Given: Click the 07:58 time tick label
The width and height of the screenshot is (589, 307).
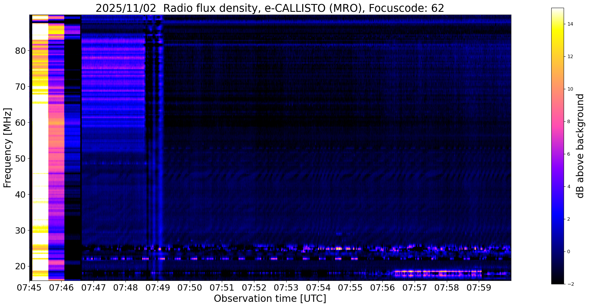Looking at the screenshot, I should click(447, 287).
